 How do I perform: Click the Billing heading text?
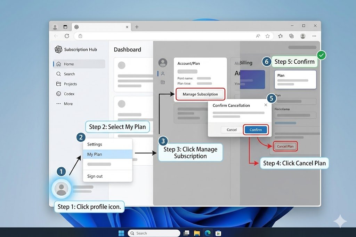[246, 63]
